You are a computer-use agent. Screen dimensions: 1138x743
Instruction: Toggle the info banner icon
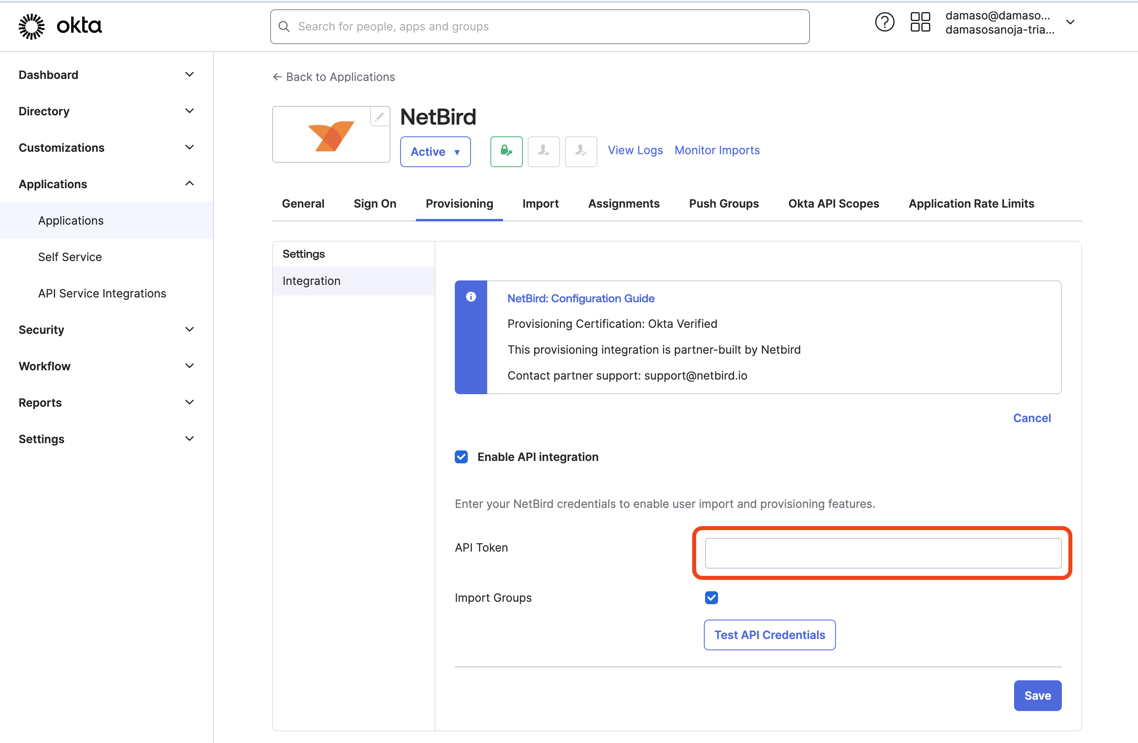pyautogui.click(x=471, y=297)
